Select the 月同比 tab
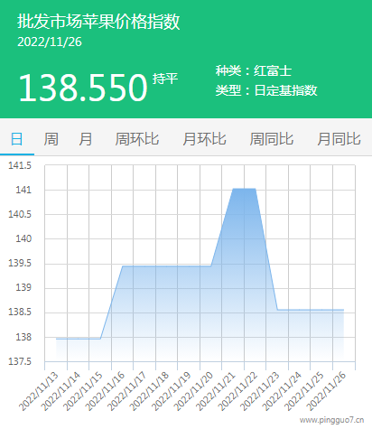Screen dimensions: 372x429 [339, 139]
